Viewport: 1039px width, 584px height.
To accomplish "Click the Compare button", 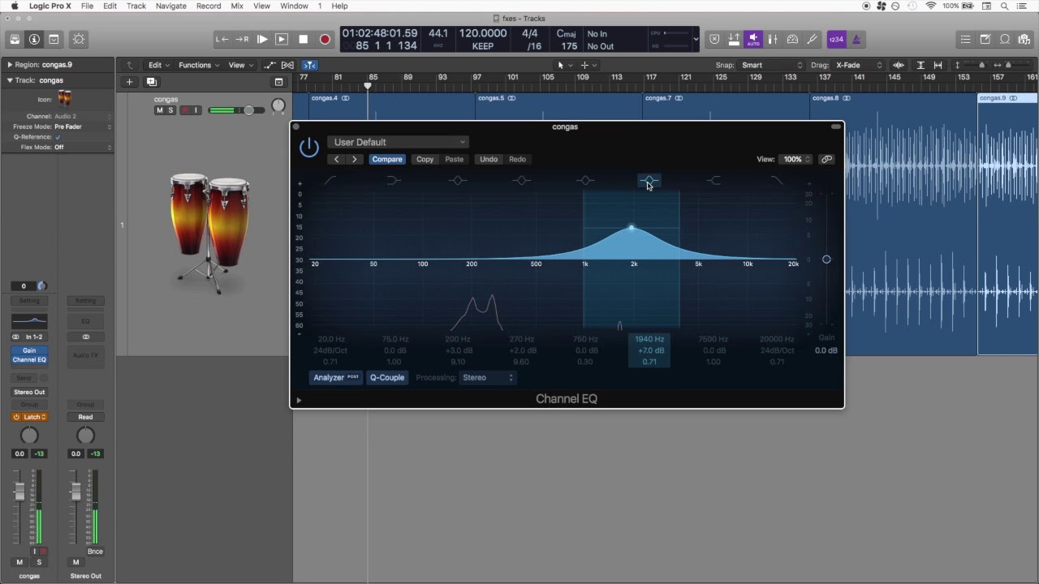I will coord(387,159).
